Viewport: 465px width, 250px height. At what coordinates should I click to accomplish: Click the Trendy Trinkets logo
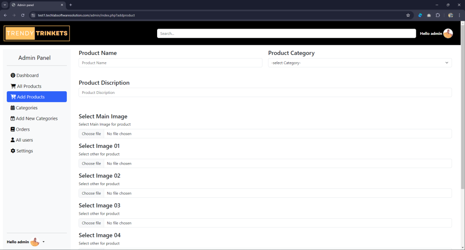click(37, 34)
